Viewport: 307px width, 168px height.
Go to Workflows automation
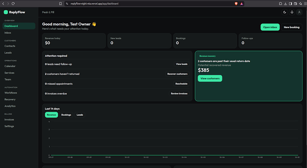[x=11, y=92]
